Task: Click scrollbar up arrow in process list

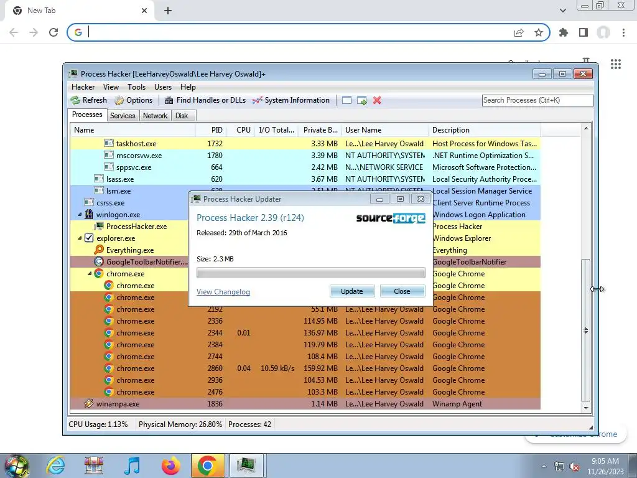Action: pos(586,128)
